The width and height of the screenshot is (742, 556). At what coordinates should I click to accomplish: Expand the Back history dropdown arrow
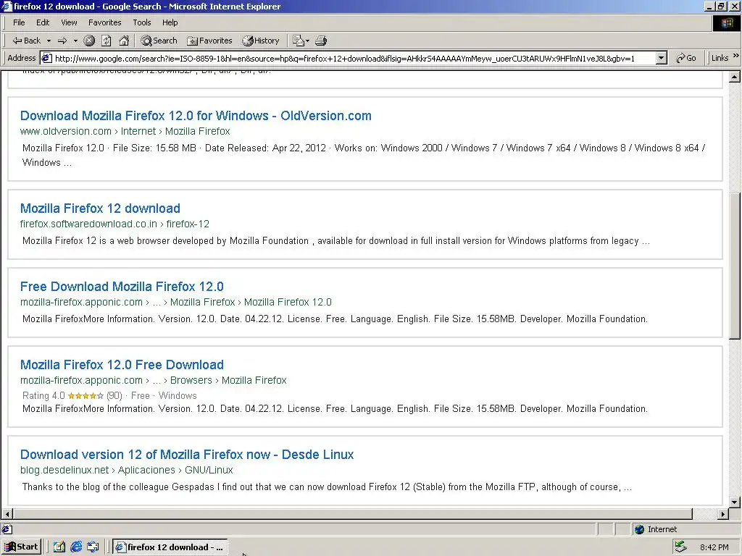(49, 41)
